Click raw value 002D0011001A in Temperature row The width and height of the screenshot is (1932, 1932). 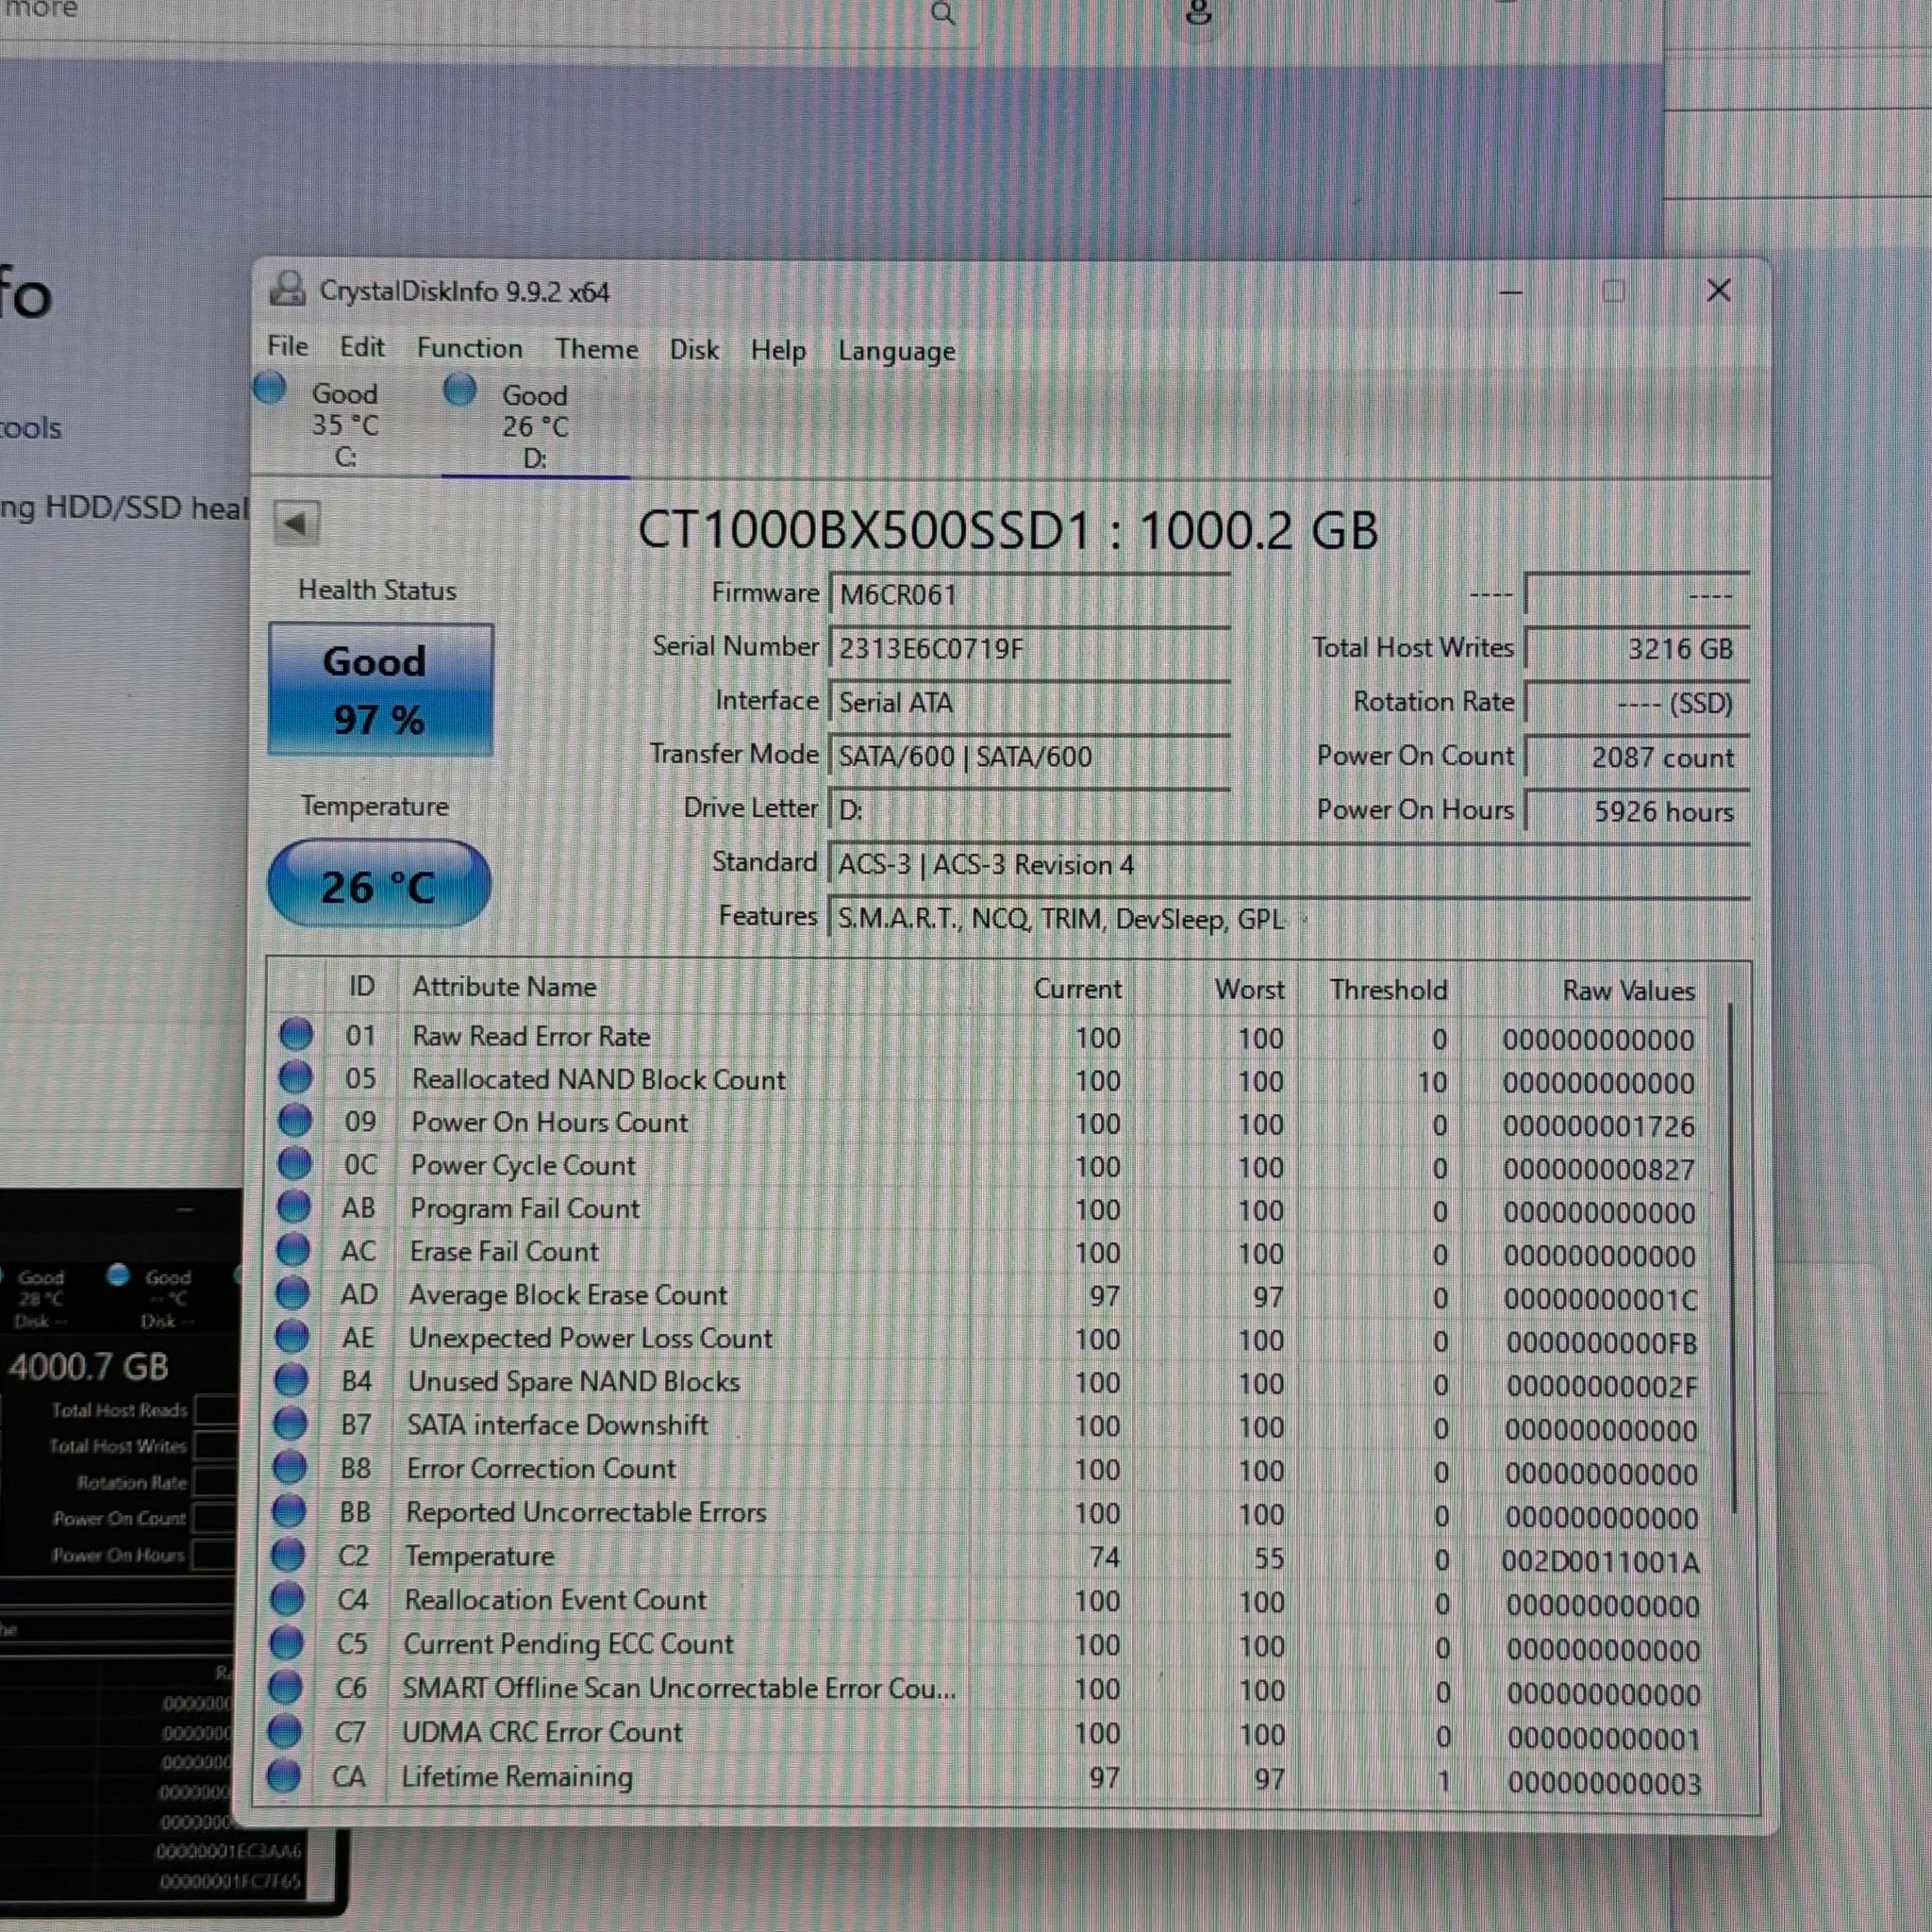tap(1600, 1562)
